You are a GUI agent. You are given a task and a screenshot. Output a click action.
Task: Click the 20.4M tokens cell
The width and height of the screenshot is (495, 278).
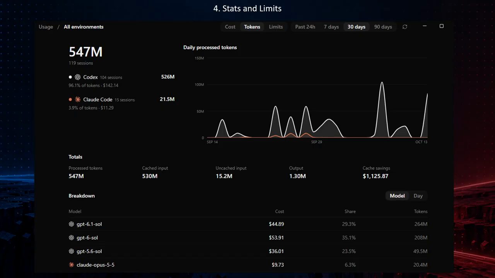pos(421,264)
